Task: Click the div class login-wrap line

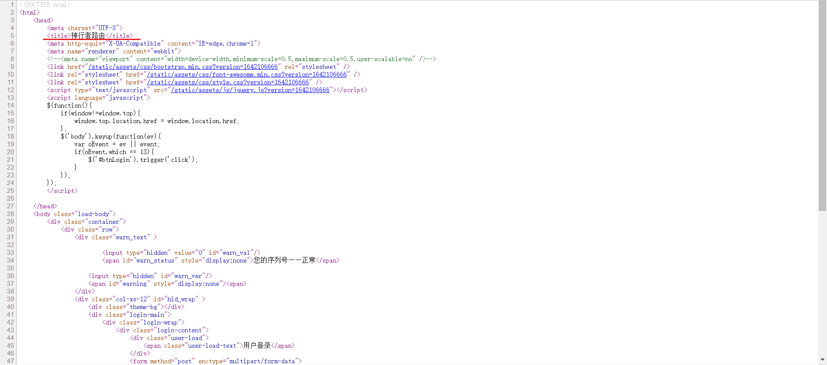Action: point(143,322)
